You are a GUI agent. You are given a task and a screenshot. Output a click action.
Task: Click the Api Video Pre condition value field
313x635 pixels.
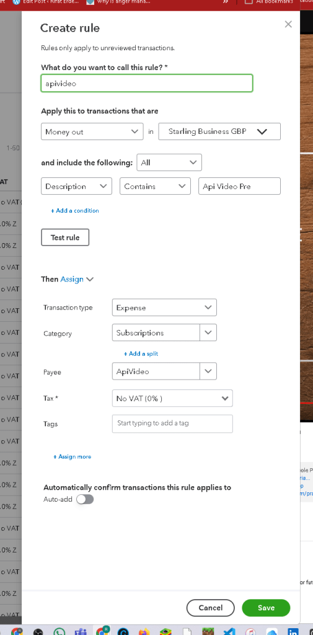pos(239,186)
